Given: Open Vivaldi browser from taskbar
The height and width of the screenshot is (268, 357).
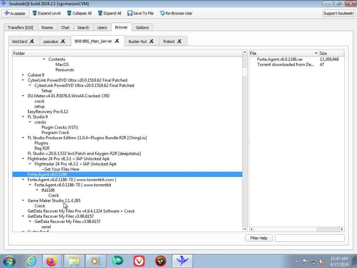Looking at the screenshot, I should (x=139, y=261).
